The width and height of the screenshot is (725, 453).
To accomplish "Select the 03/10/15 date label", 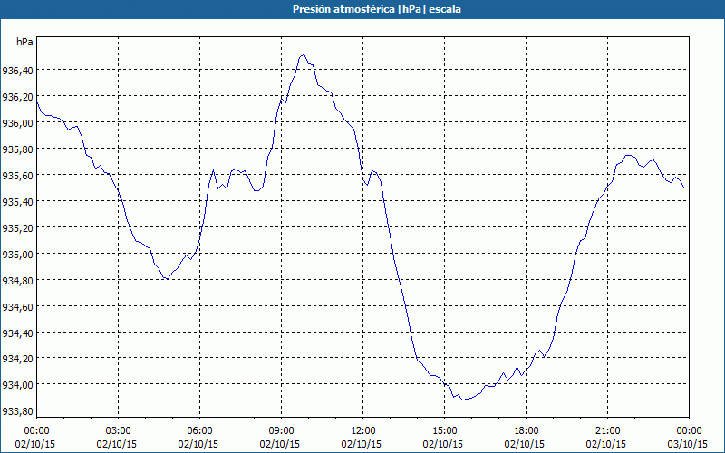I will pos(688,444).
